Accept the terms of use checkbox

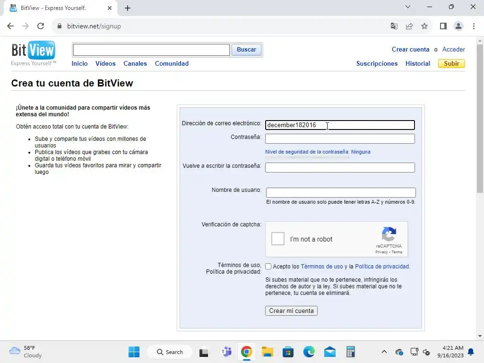click(x=268, y=267)
